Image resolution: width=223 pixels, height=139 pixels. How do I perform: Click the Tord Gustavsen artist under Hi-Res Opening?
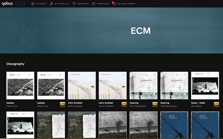tap(138, 106)
